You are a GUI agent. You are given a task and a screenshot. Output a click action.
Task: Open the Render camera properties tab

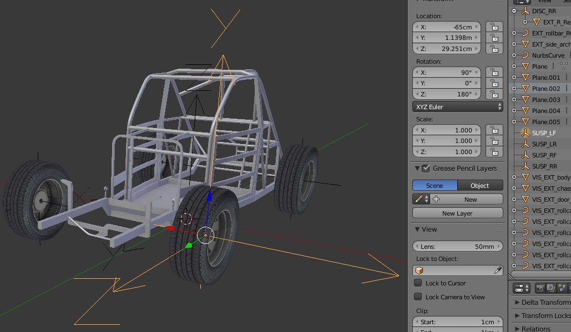pyautogui.click(x=540, y=288)
